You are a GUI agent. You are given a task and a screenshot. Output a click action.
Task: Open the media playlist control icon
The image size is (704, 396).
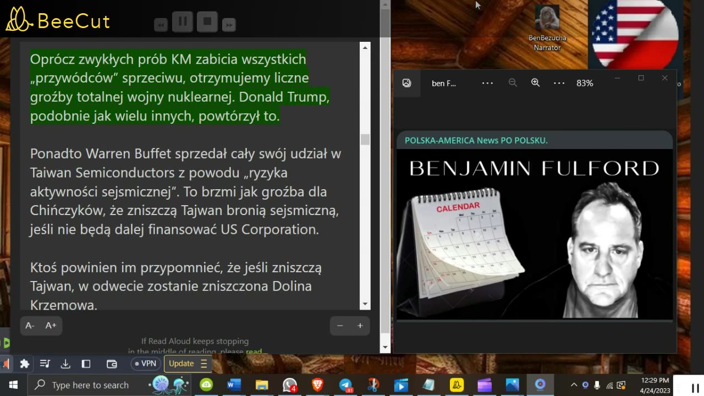(x=45, y=364)
